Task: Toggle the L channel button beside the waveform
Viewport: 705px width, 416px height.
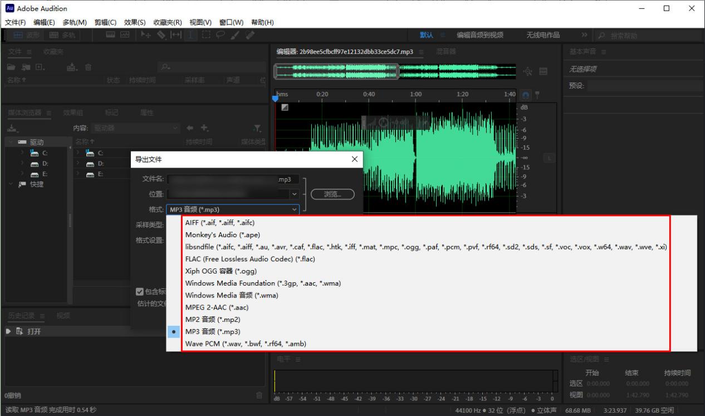Action: [x=549, y=158]
